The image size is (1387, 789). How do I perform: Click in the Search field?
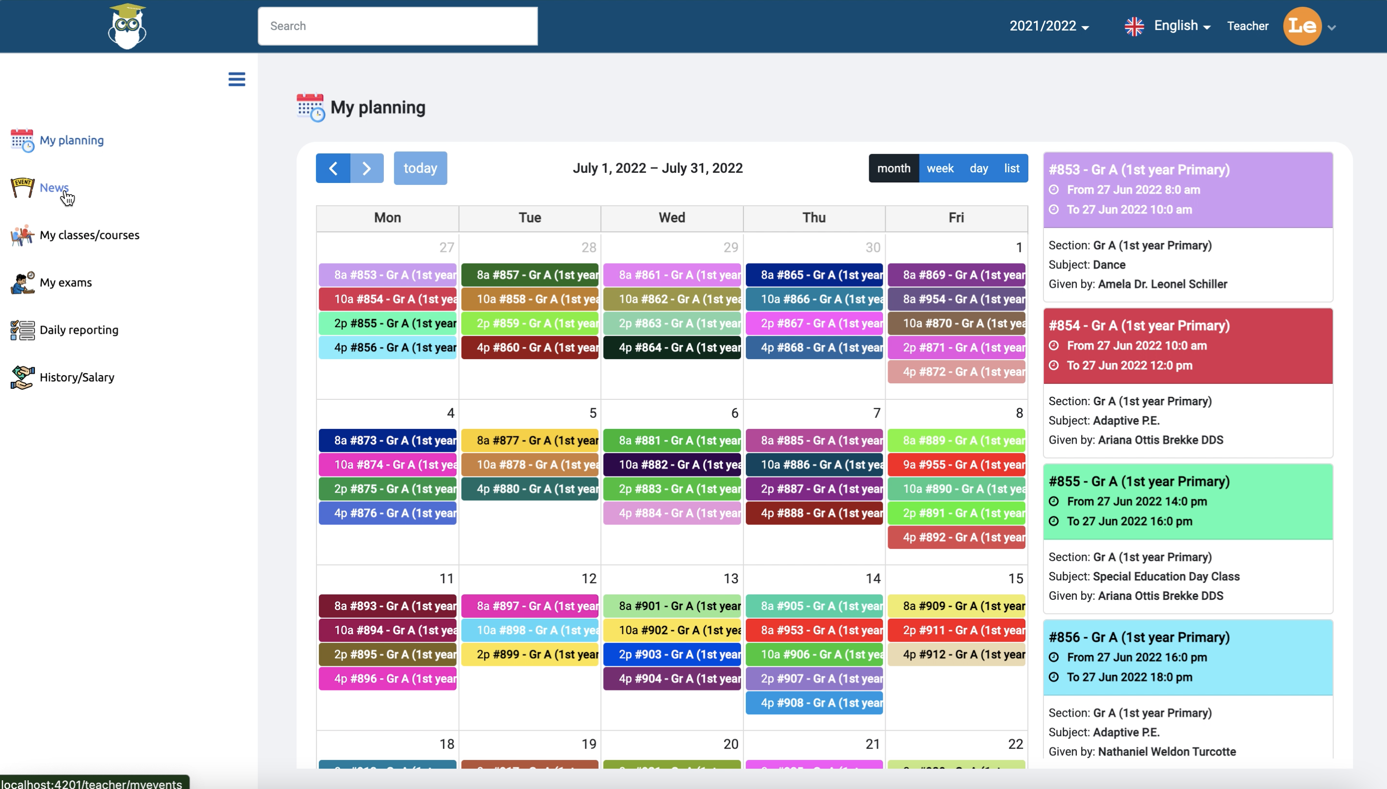pyautogui.click(x=397, y=26)
